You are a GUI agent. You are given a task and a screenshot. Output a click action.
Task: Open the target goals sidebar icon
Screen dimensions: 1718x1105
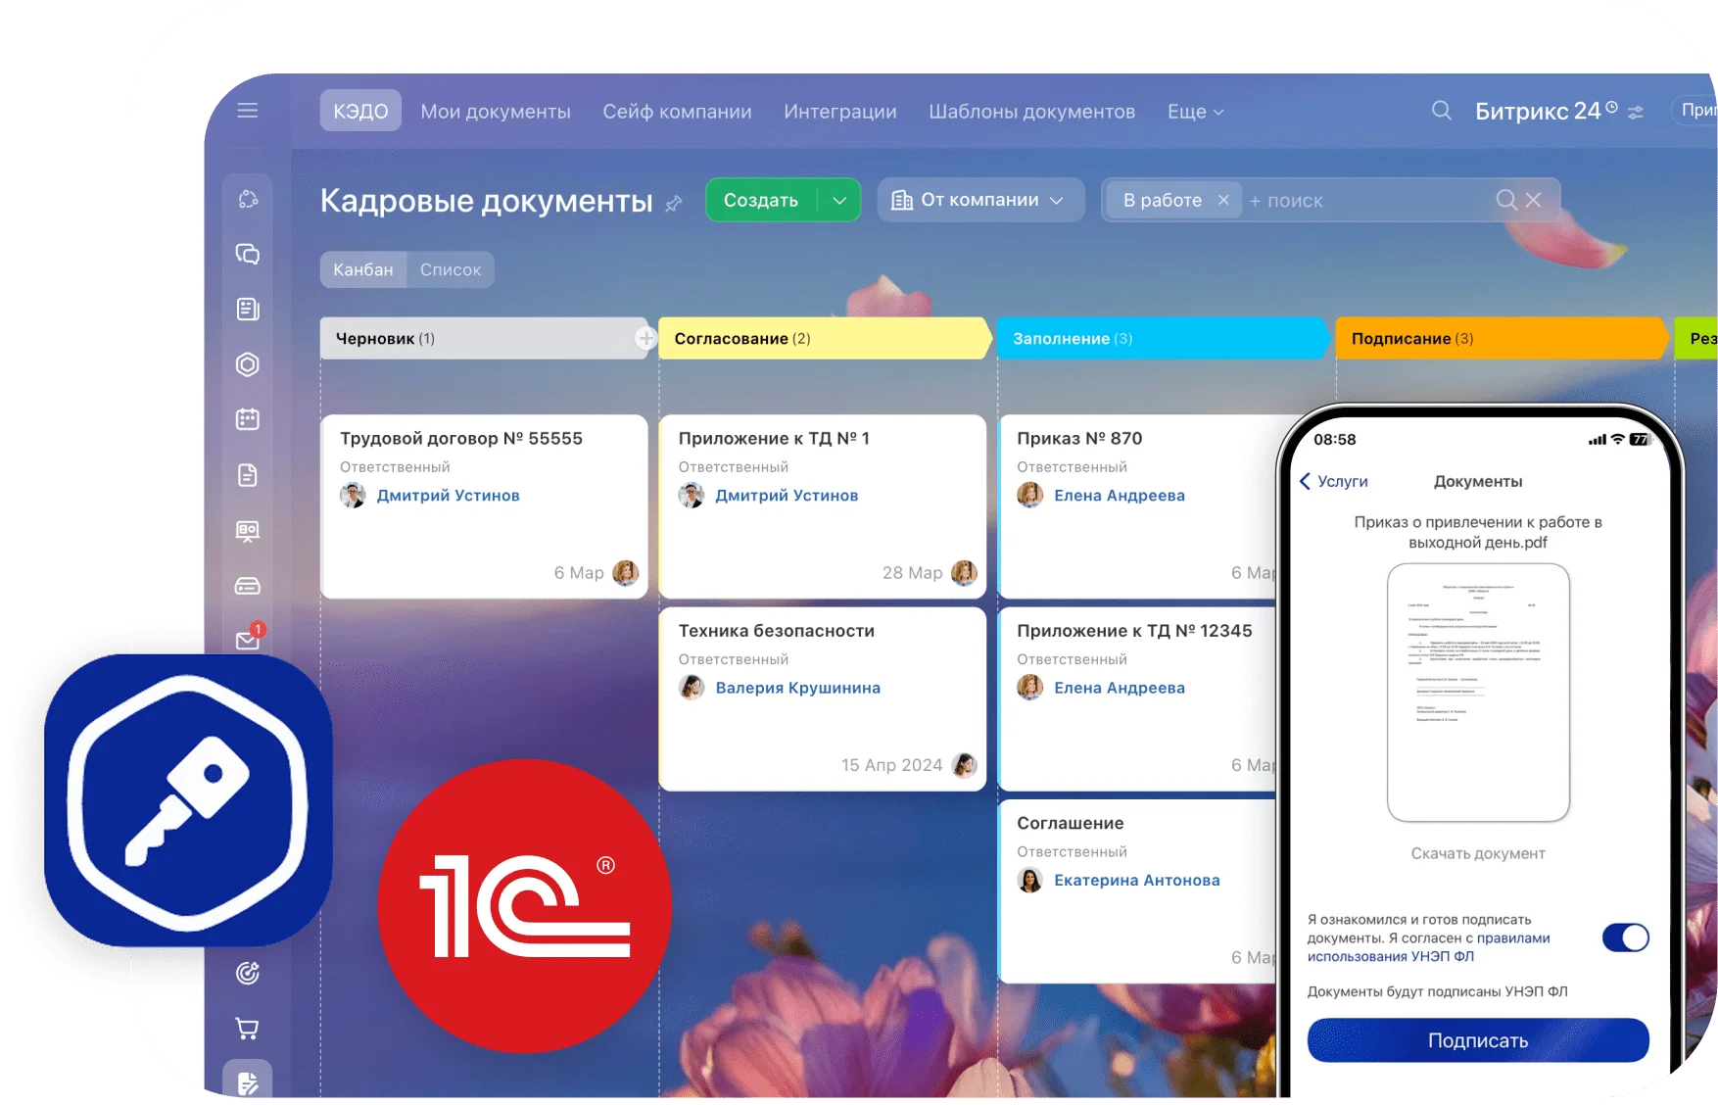point(248,973)
